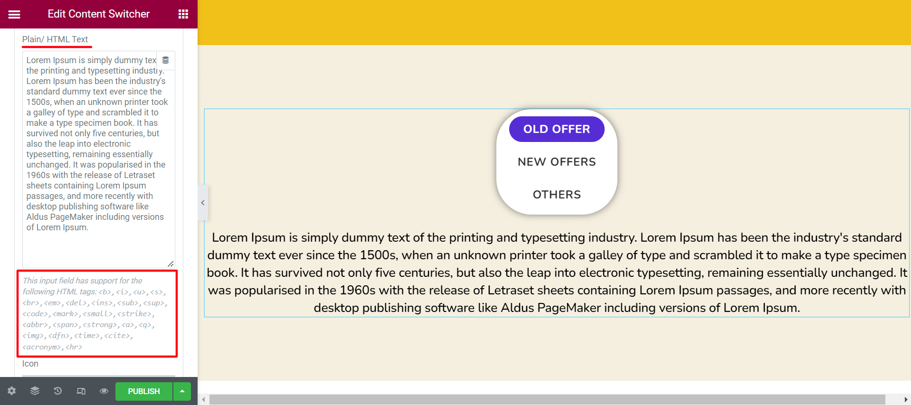The image size is (911, 405).
Task: Click the dynamic tags database icon
Action: pos(165,60)
